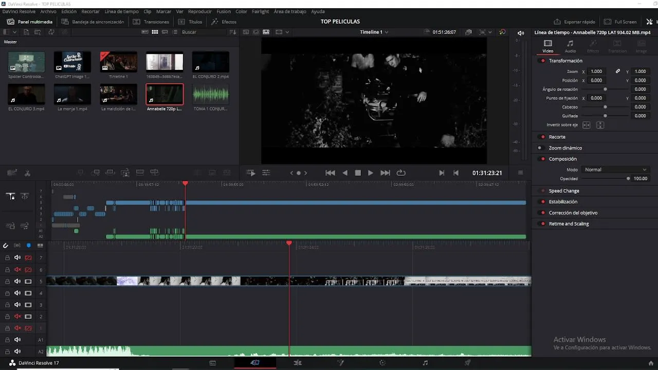The width and height of the screenshot is (658, 370).
Task: Jump to the last frame
Action: point(385,173)
